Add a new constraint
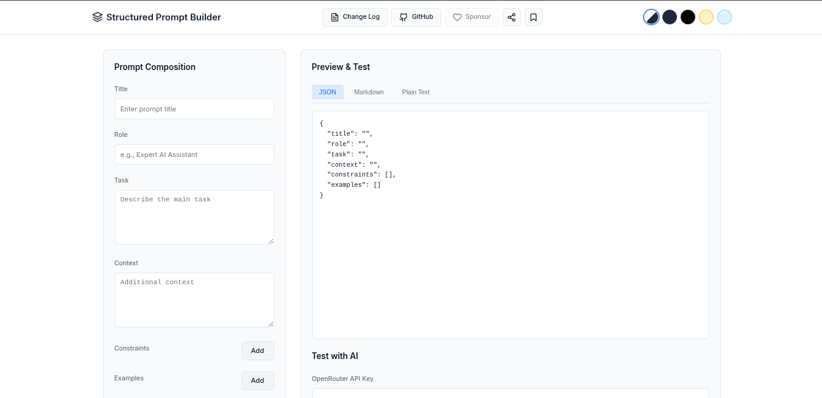Viewport: 822px width, 398px height. click(257, 351)
